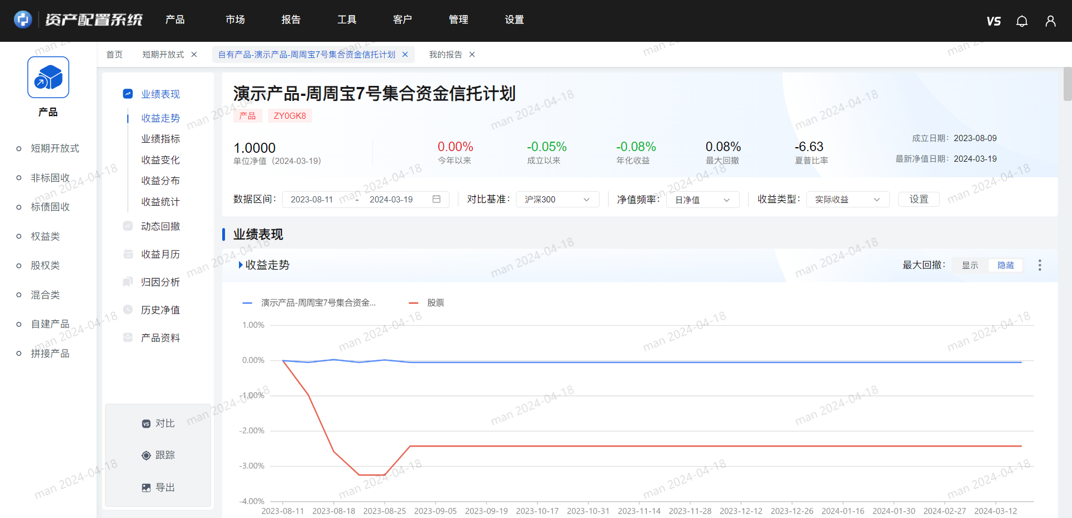Image resolution: width=1072 pixels, height=518 pixels.
Task: Collapse the 收益走势 section triangle
Action: (x=241, y=265)
